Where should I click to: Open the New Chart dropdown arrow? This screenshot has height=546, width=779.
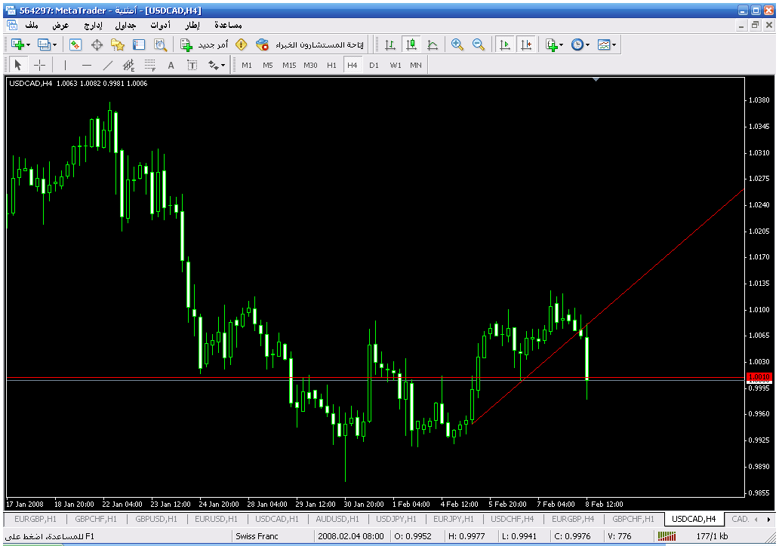pos(29,44)
